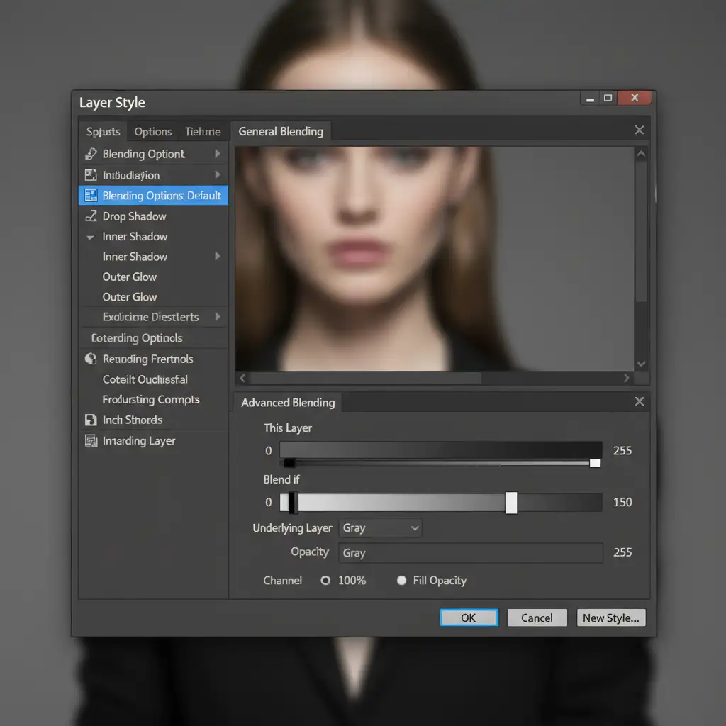Image resolution: width=726 pixels, height=726 pixels.
Task: Click the globe icon beside Reunding Frertnols
Action: click(91, 359)
